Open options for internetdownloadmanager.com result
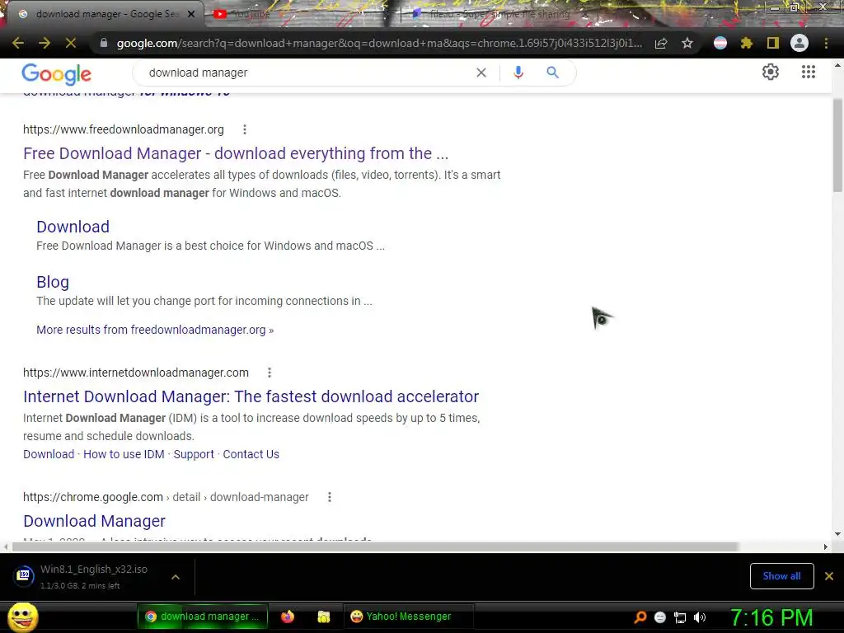Viewport: 844px width, 633px height. [270, 373]
